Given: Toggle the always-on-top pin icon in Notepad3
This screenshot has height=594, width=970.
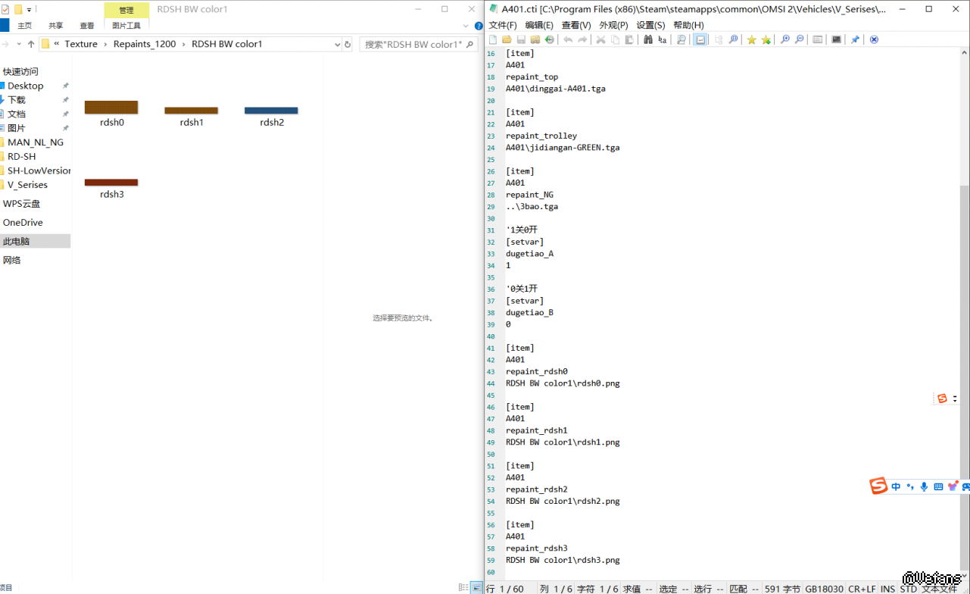Looking at the screenshot, I should pos(855,39).
